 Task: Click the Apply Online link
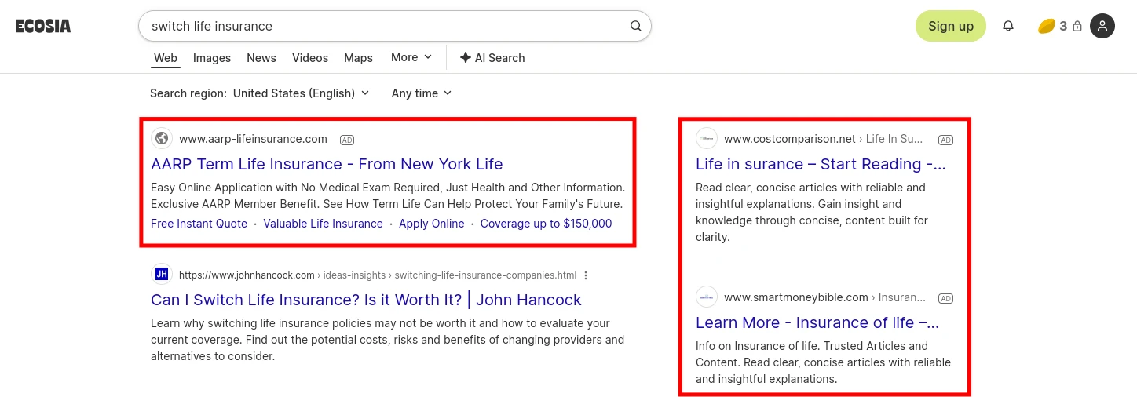click(431, 224)
